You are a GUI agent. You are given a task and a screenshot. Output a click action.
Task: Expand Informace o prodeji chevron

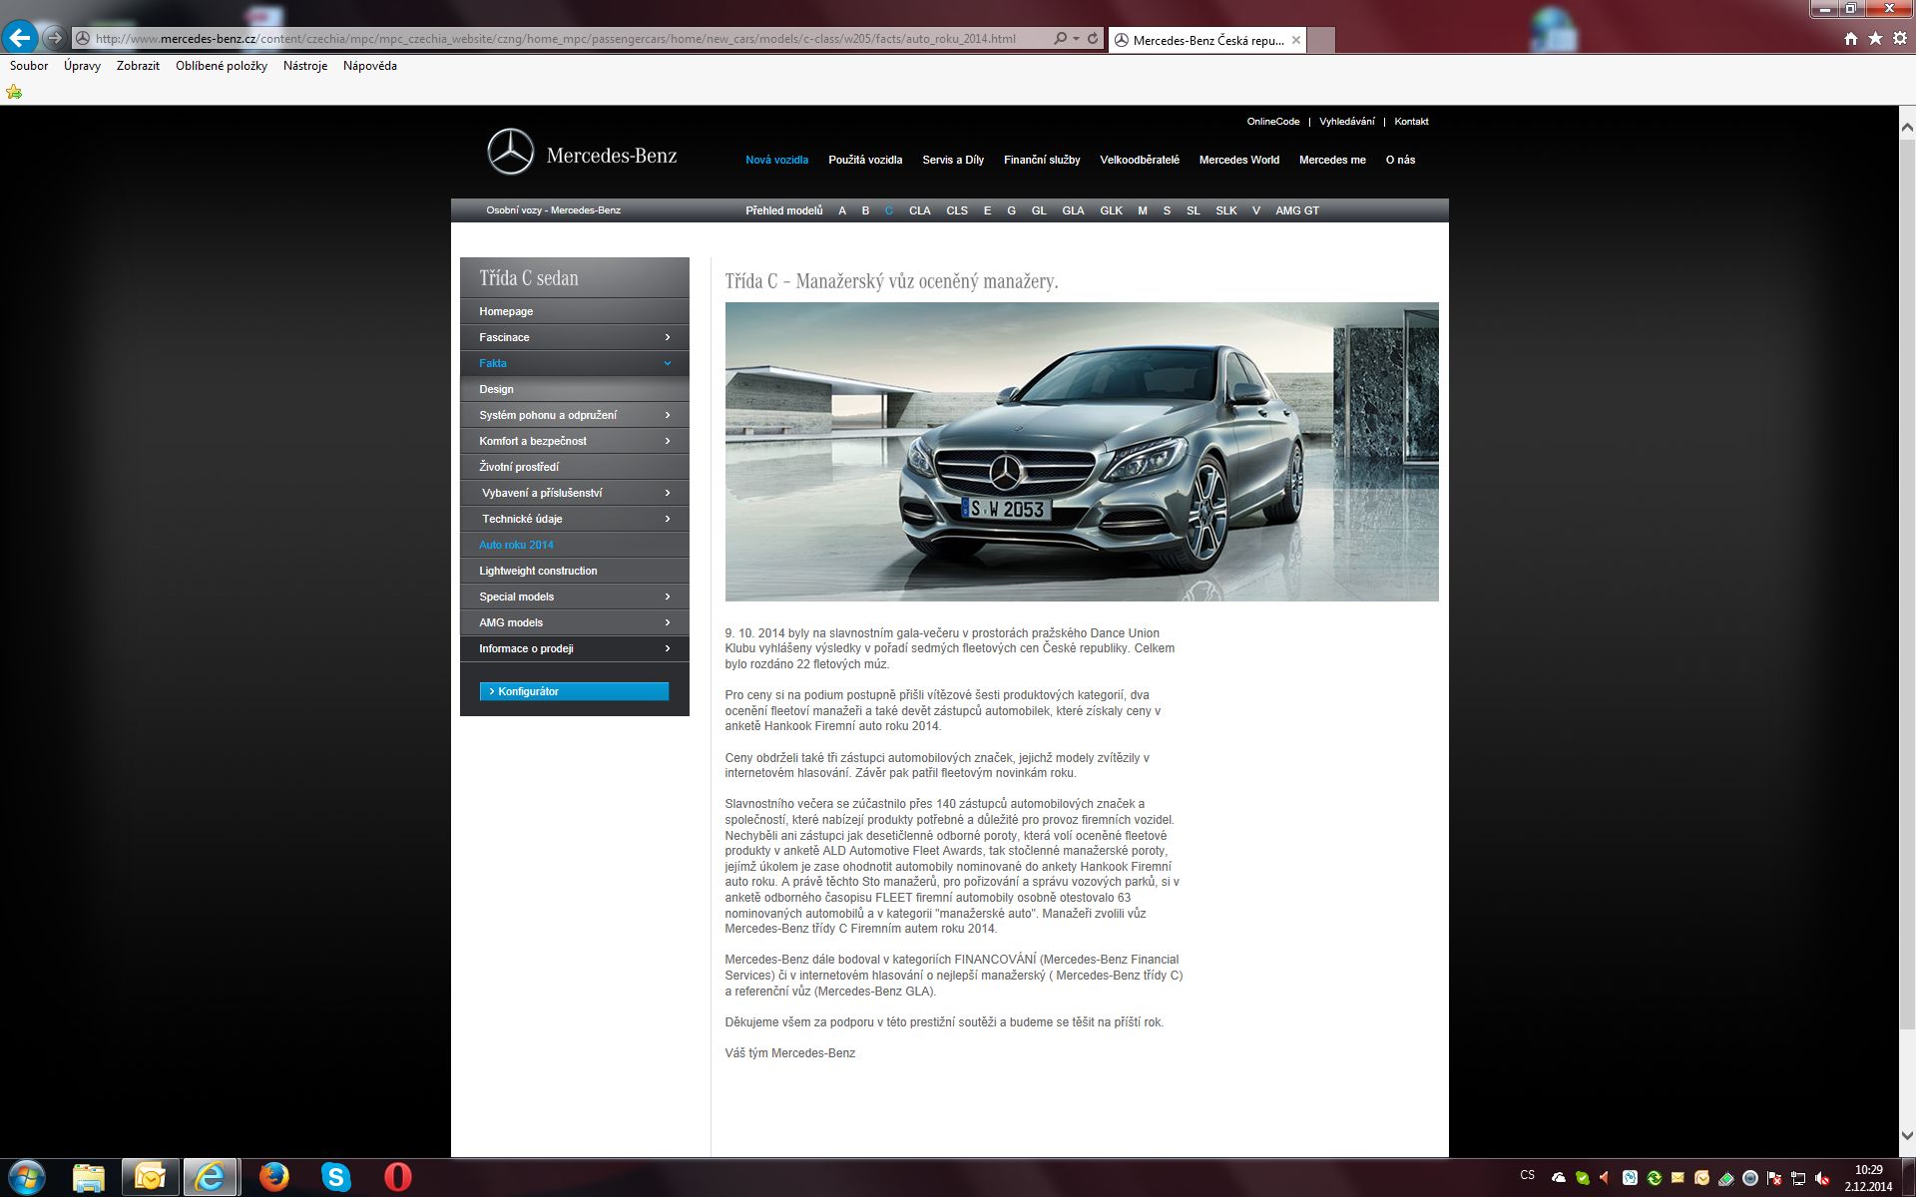coord(668,648)
